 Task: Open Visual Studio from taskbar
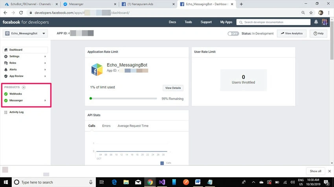162,182
